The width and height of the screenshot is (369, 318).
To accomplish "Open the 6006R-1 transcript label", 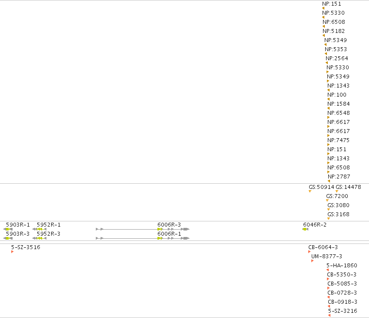I will click(169, 234).
